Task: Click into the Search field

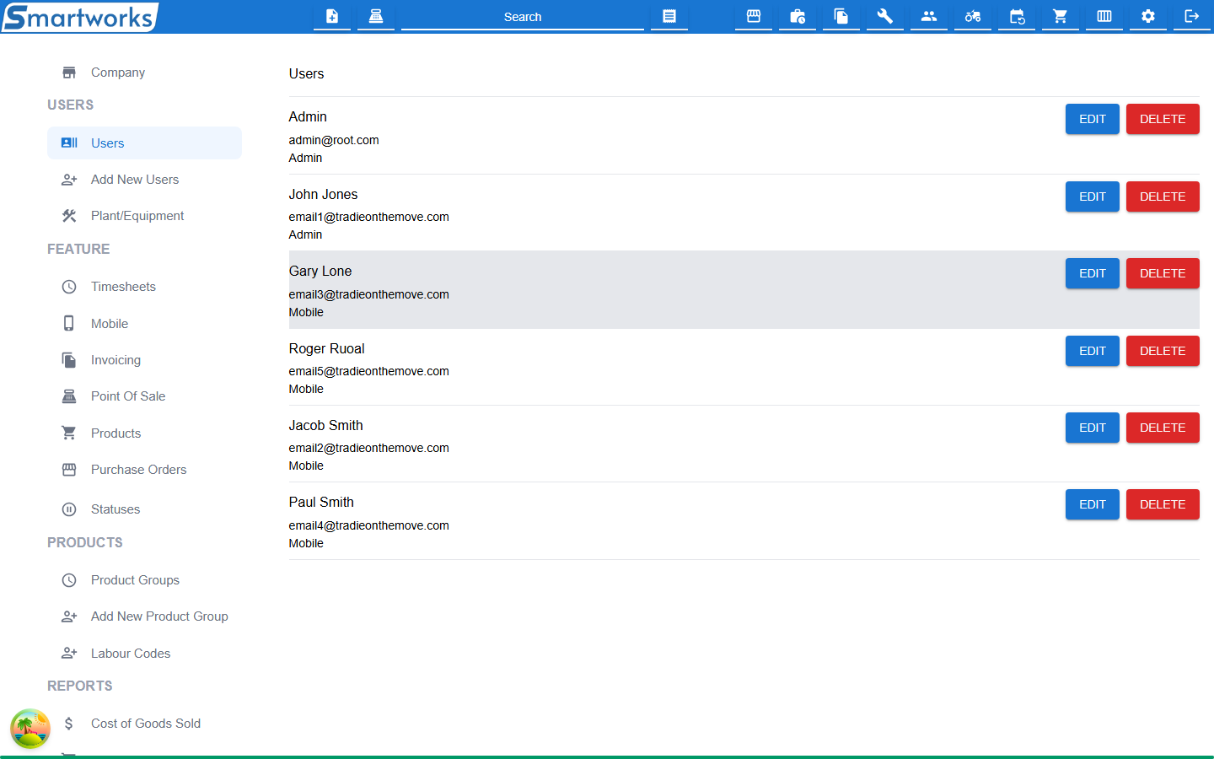Action: [x=523, y=17]
